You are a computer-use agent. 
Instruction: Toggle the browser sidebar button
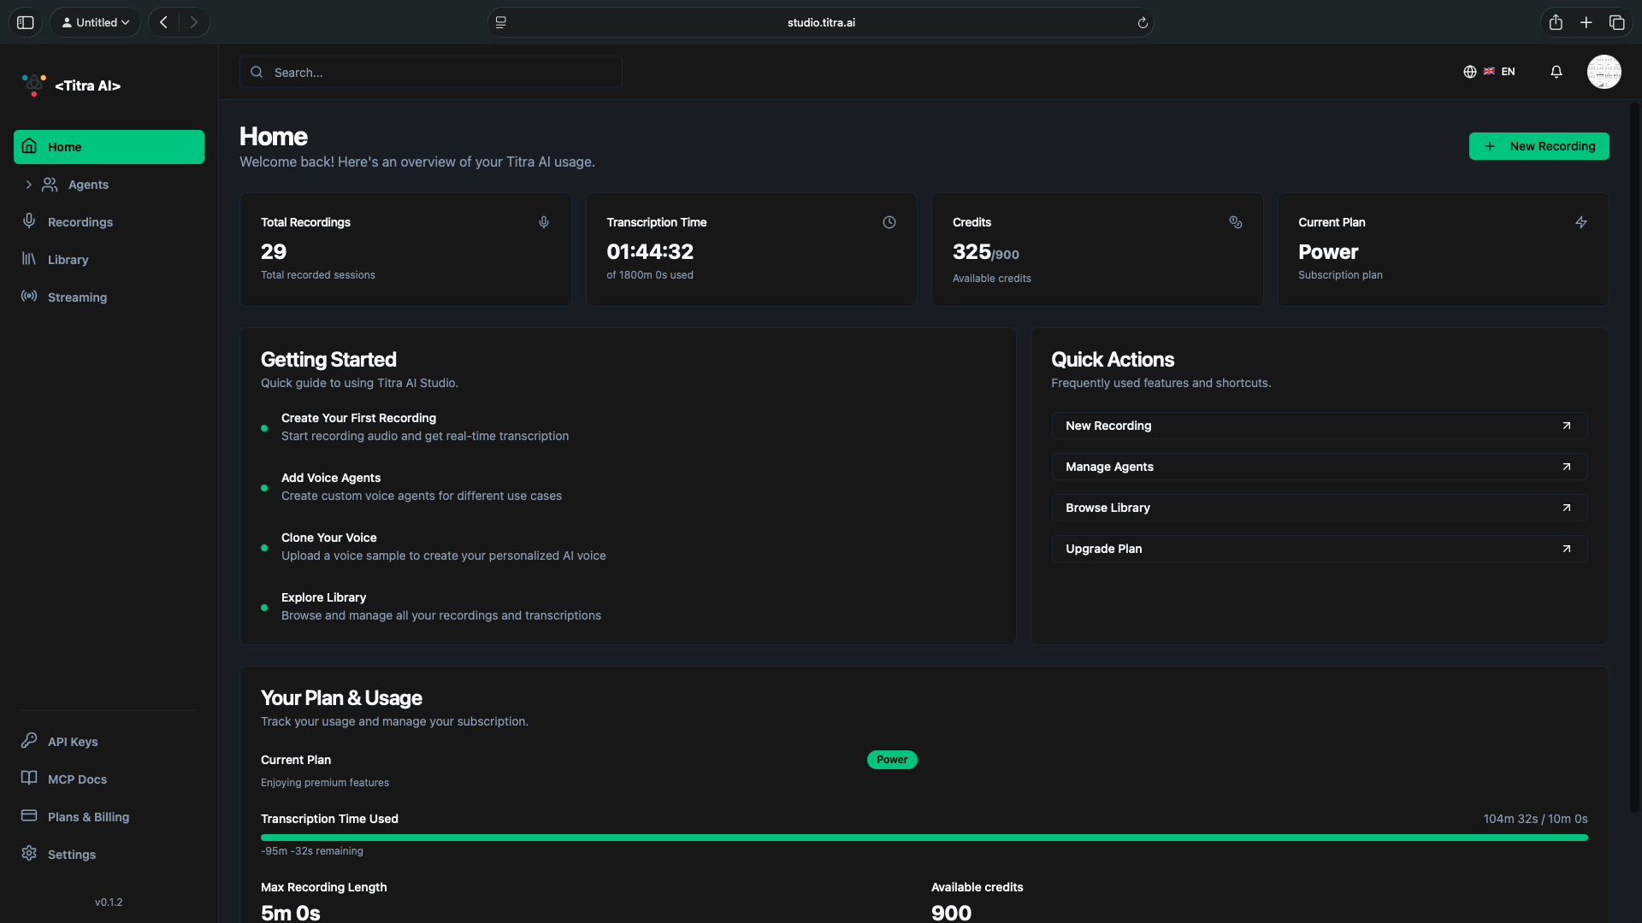pyautogui.click(x=26, y=22)
